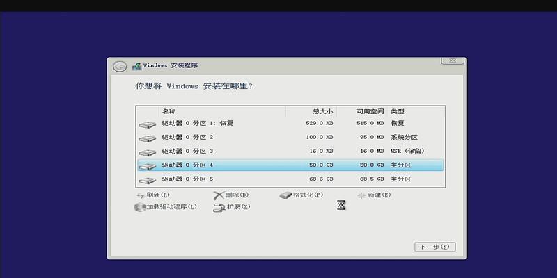Viewport: 557px width, 278px height.
Task: Click the 主分区 type cell of partition 5
Action: click(x=401, y=179)
